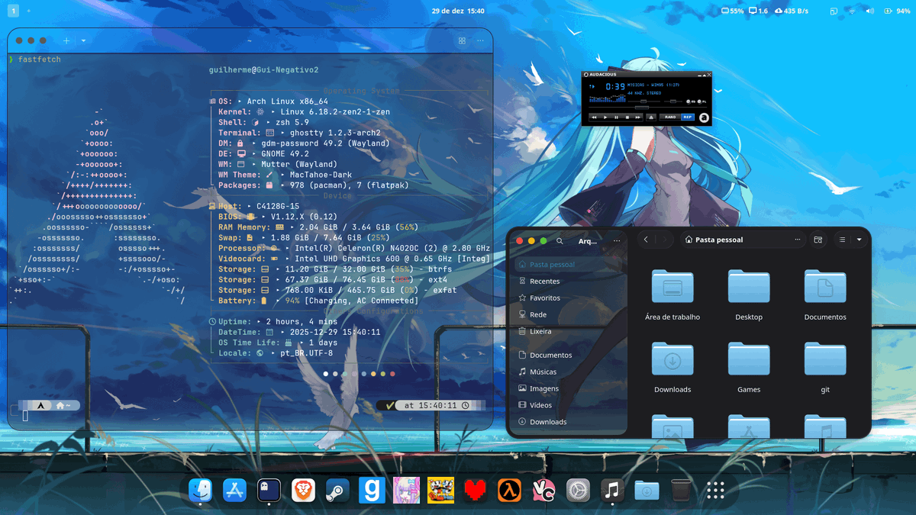
Task: Open Favoritos in the Files sidebar
Action: [x=569, y=298]
